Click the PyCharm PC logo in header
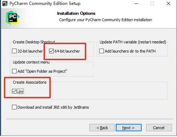The height and width of the screenshot is (137, 177). tap(13, 18)
